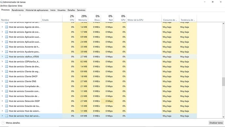This screenshot has width=225, height=127.
Task: Expand the cbdhsvc_47836 service host row
Action: click(x=2, y=57)
